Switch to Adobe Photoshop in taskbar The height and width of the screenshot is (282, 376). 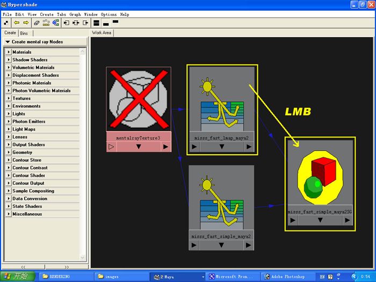[x=287, y=277]
